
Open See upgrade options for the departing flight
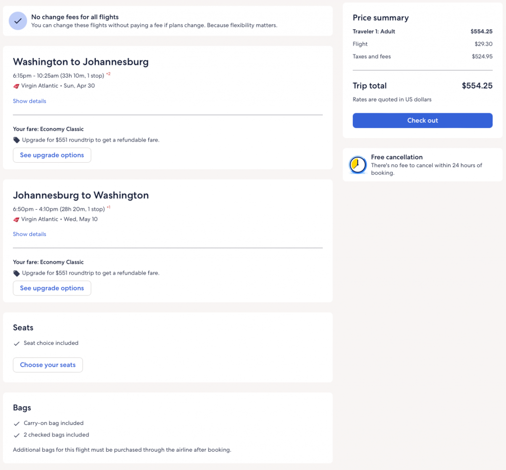[52, 155]
